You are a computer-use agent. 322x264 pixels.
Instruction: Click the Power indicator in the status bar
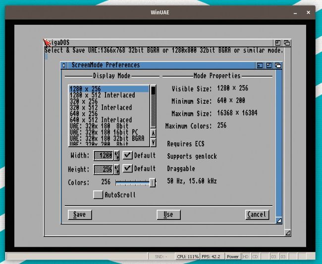click(x=232, y=257)
